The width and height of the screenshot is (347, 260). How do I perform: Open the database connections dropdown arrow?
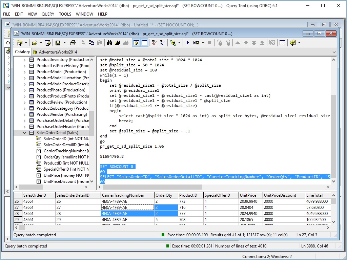pos(300,43)
